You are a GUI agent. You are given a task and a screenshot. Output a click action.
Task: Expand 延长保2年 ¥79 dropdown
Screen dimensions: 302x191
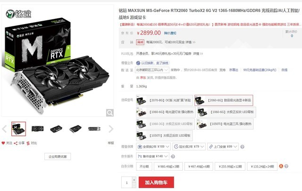(189, 147)
